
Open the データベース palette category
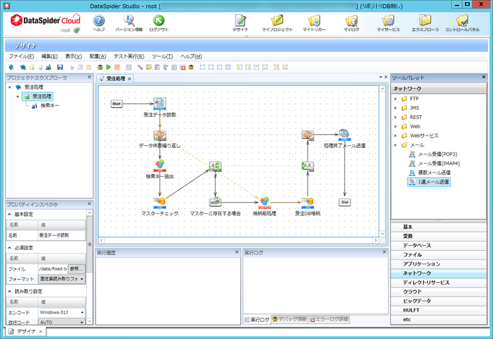click(x=417, y=245)
